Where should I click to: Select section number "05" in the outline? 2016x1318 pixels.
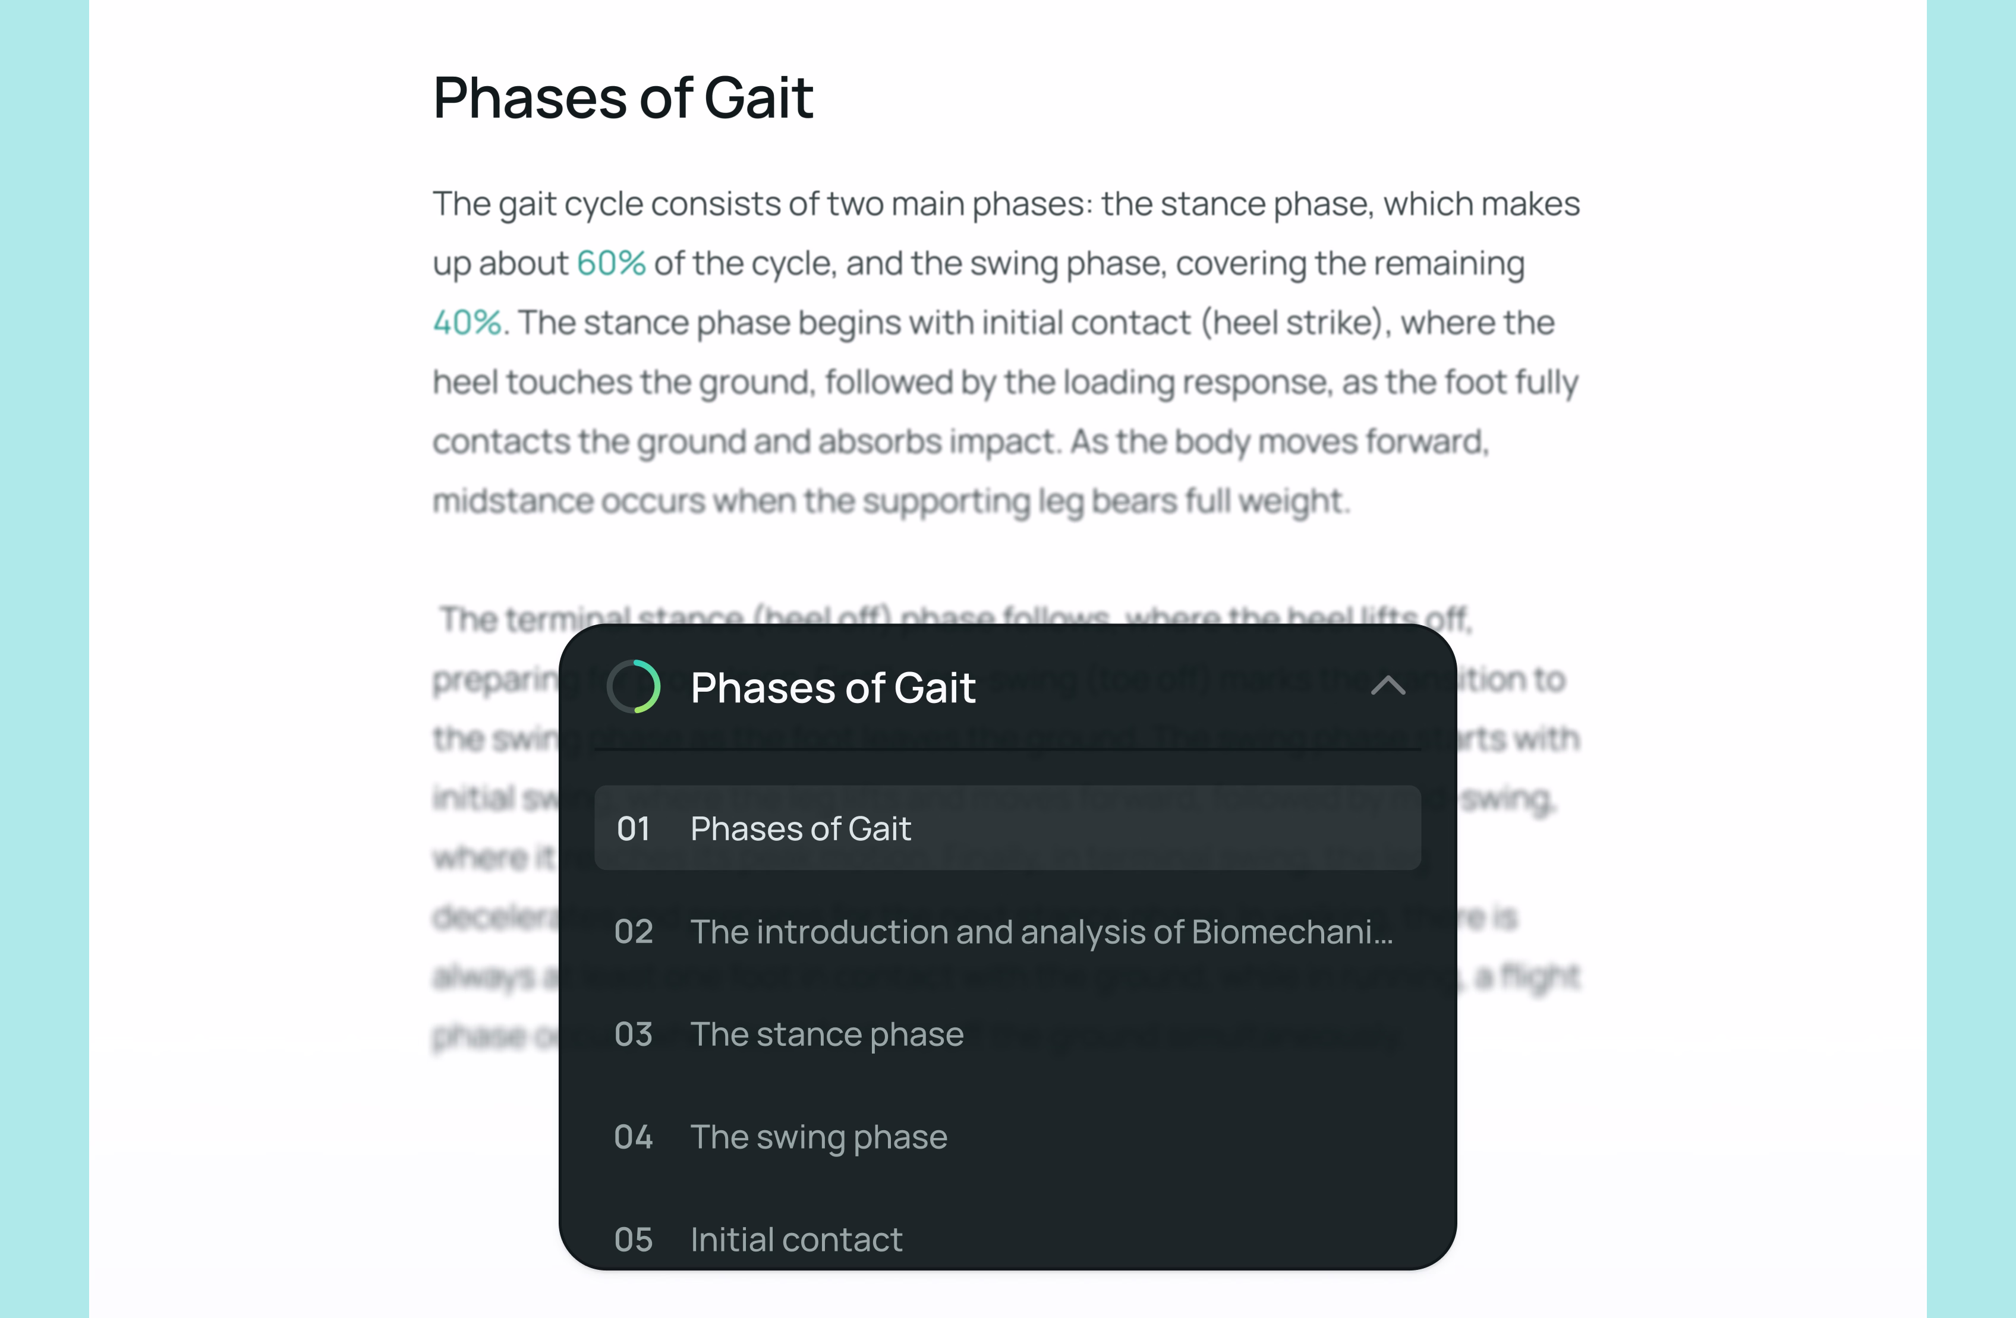(633, 1239)
